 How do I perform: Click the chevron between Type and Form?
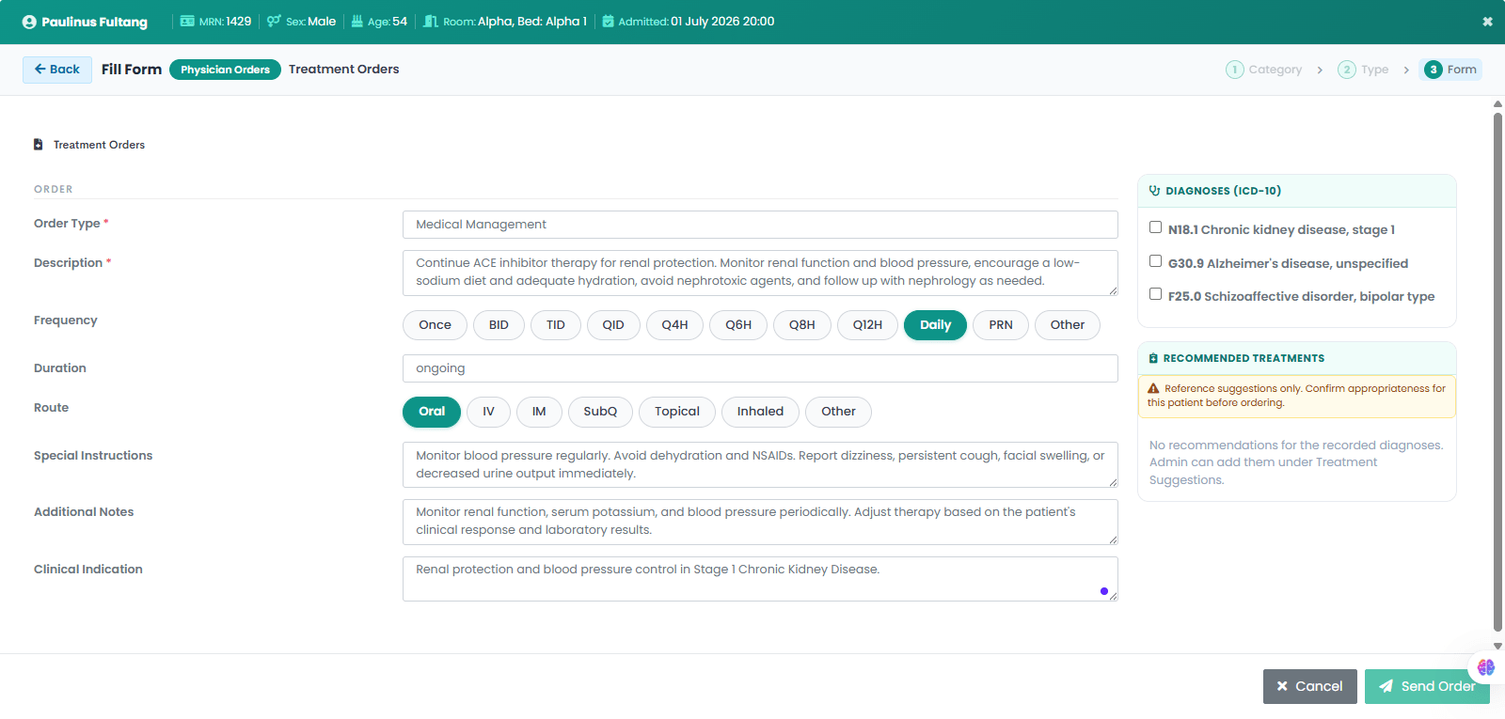point(1406,70)
